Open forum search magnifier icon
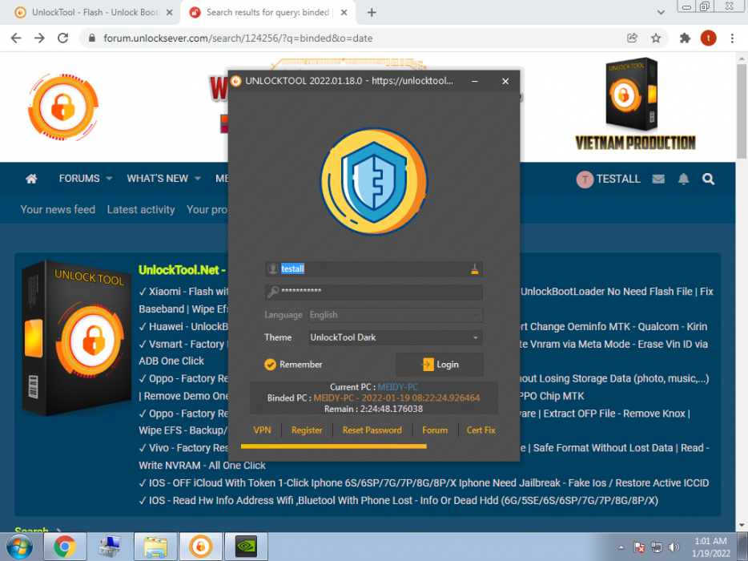 pos(709,179)
